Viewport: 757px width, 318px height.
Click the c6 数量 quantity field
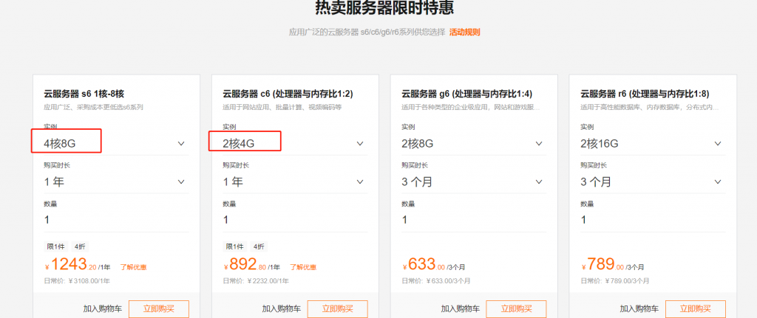click(x=295, y=220)
